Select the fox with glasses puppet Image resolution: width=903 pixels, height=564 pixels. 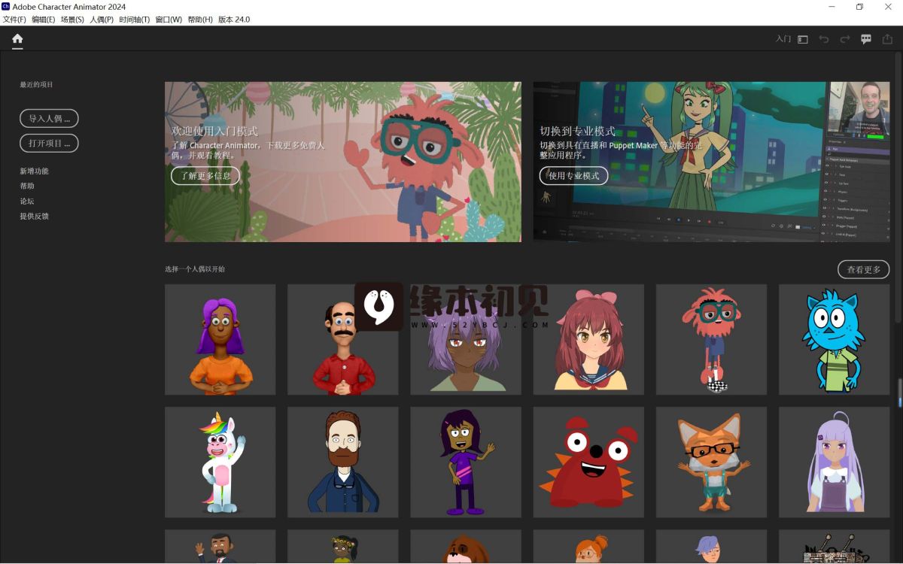click(711, 462)
